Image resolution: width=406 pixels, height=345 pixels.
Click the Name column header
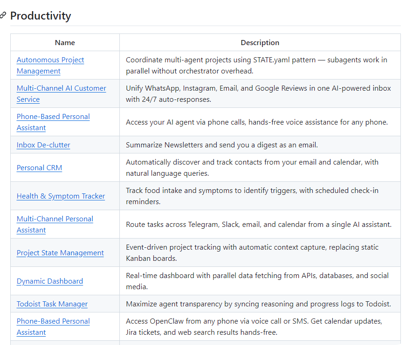[x=65, y=43]
